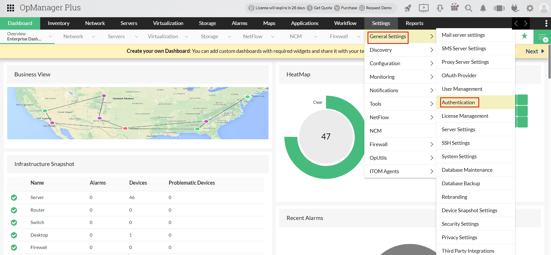This screenshot has height=255, width=551.
Task: Click the gift box icon
Action: tap(455, 7)
